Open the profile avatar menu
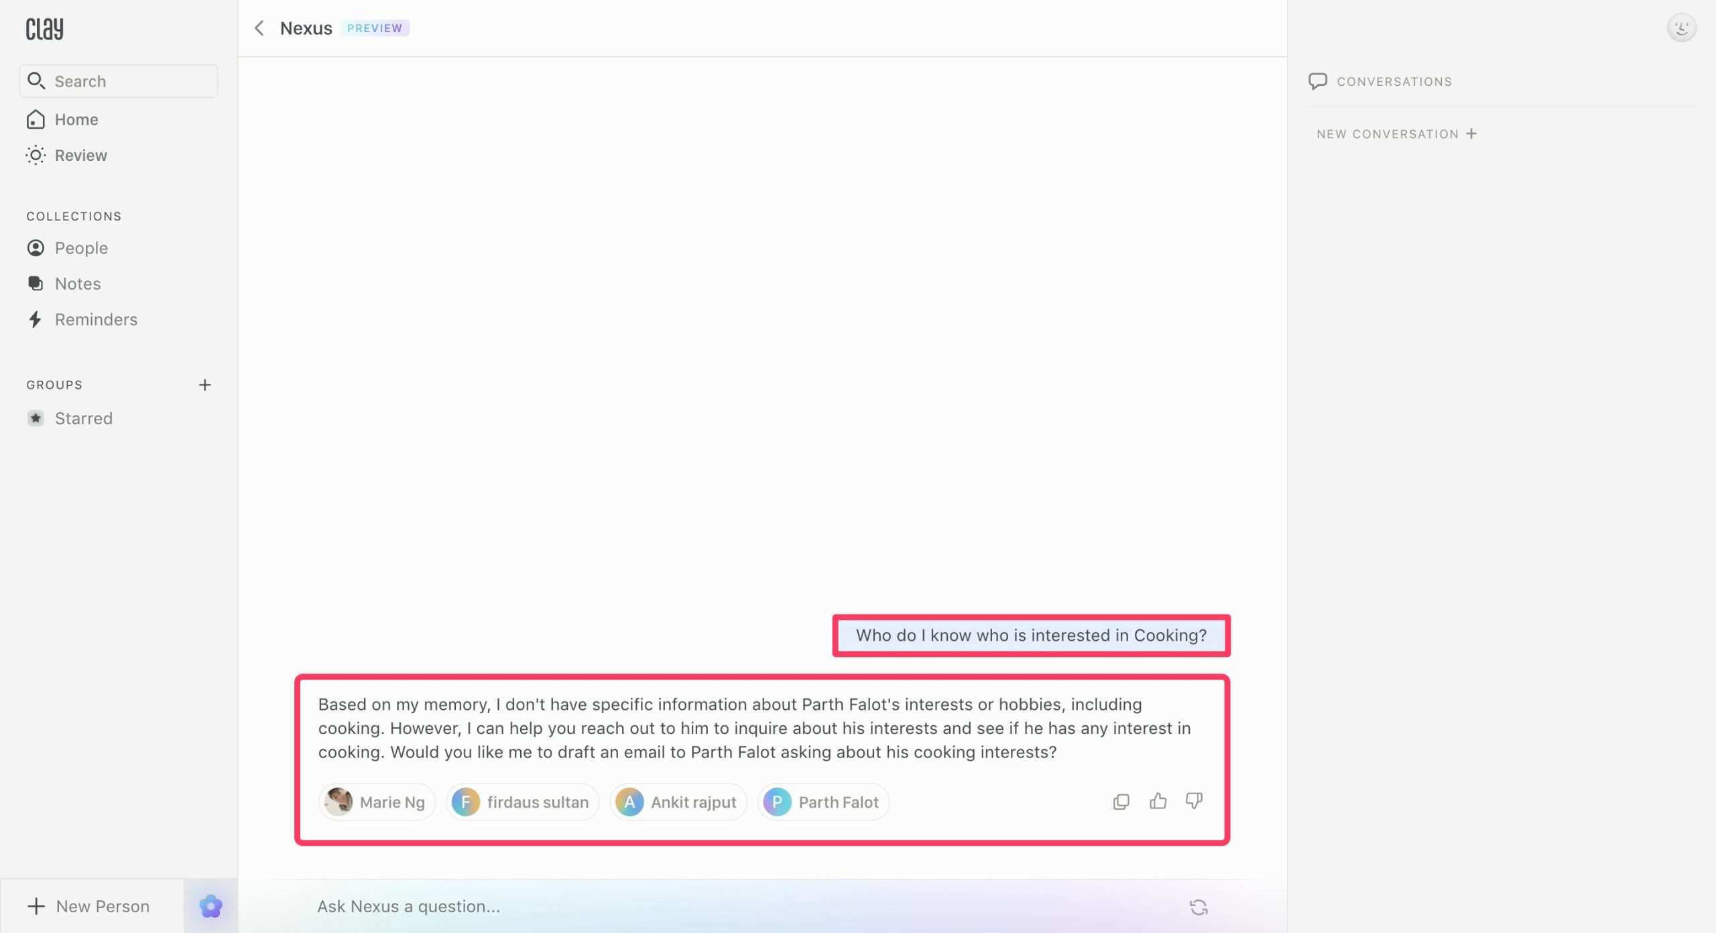1716x933 pixels. pyautogui.click(x=1681, y=28)
